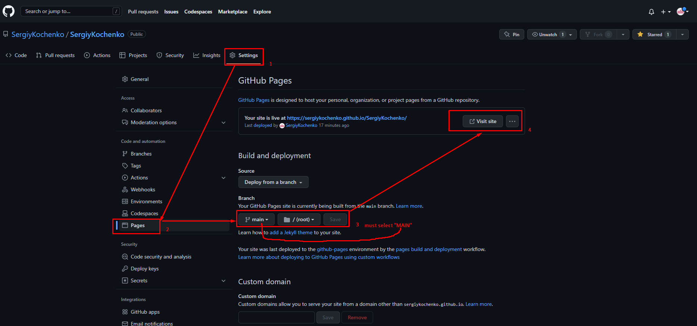Open Branches settings
The width and height of the screenshot is (697, 326).
tap(174, 154)
